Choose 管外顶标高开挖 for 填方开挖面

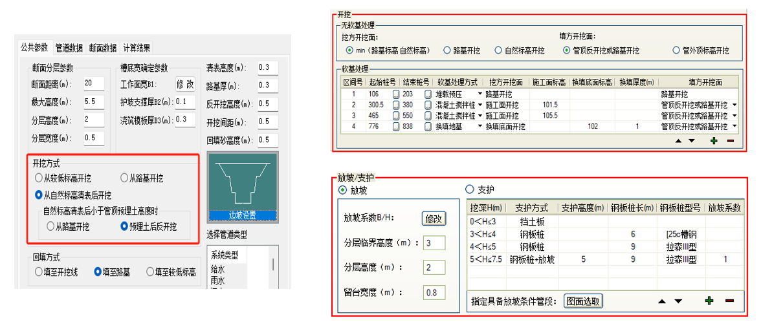click(677, 50)
